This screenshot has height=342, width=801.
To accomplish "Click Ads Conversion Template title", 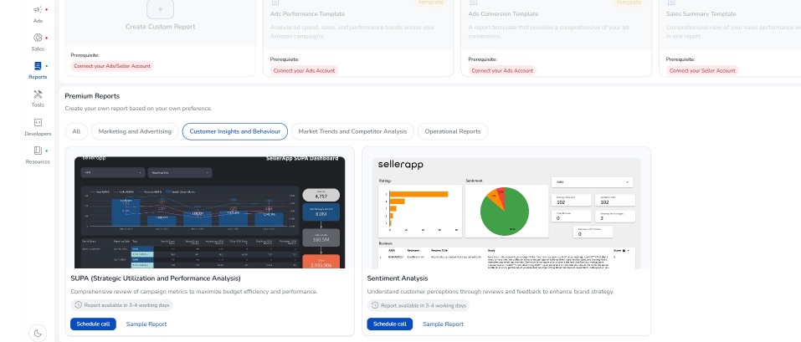I will coord(505,13).
